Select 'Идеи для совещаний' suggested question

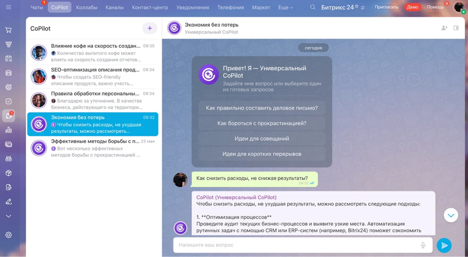tap(261, 139)
